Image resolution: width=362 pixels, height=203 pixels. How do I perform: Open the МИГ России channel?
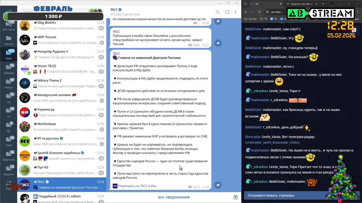tap(62, 40)
